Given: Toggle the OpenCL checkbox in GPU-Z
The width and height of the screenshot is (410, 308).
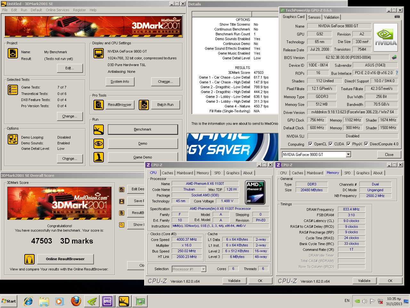Looking at the screenshot, I should coord(310,144).
